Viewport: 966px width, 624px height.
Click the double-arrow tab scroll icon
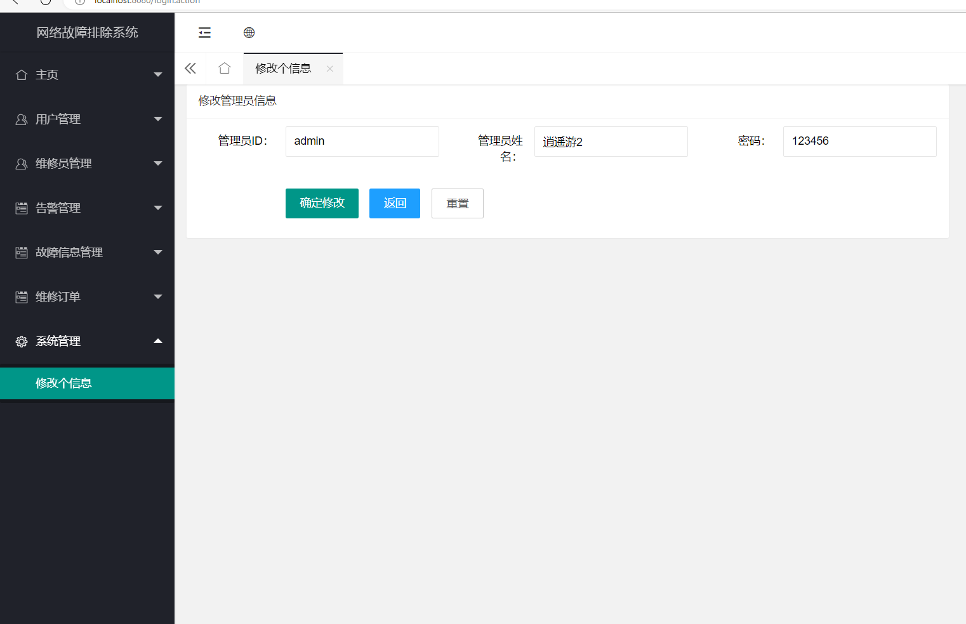(190, 68)
